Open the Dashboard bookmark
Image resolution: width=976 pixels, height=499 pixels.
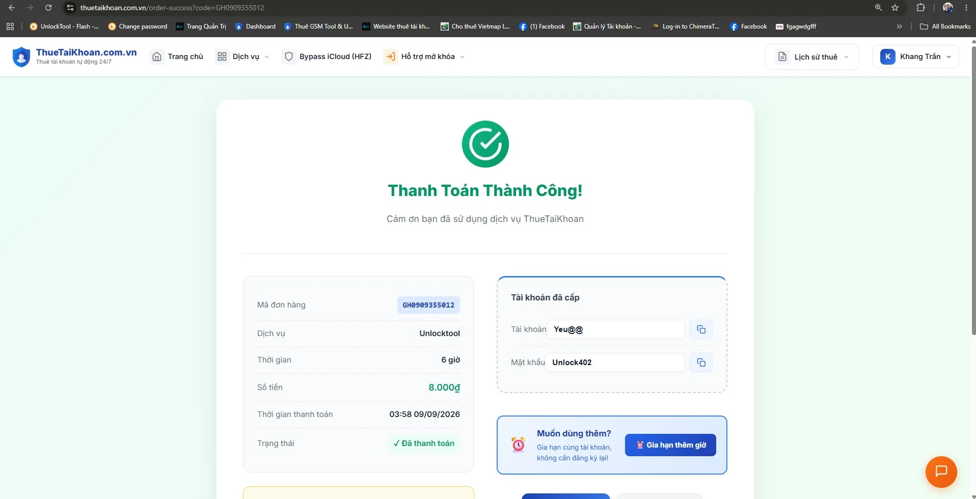tap(255, 26)
